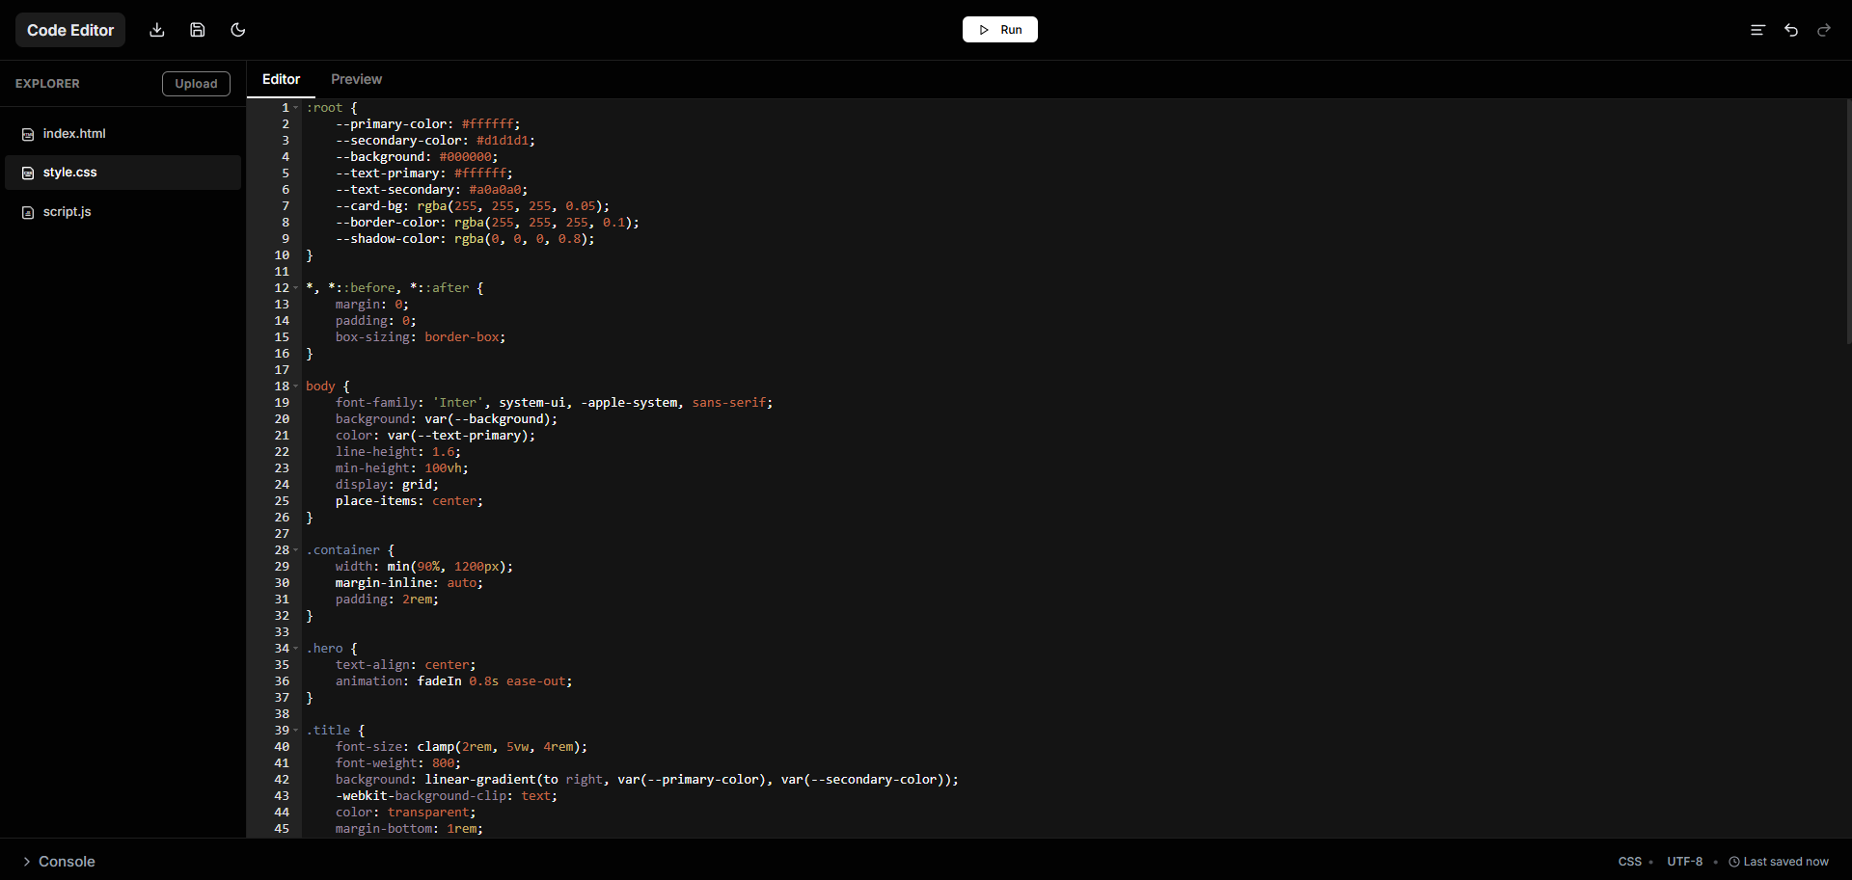This screenshot has height=880, width=1852.
Task: Click 'fadeIn' animation name on line 36
Action: [x=439, y=681]
